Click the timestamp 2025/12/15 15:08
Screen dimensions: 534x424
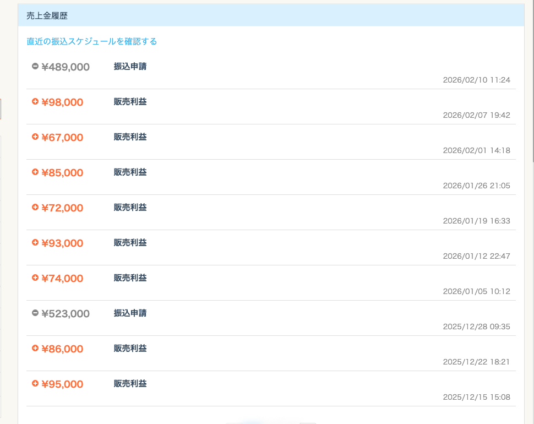(476, 397)
